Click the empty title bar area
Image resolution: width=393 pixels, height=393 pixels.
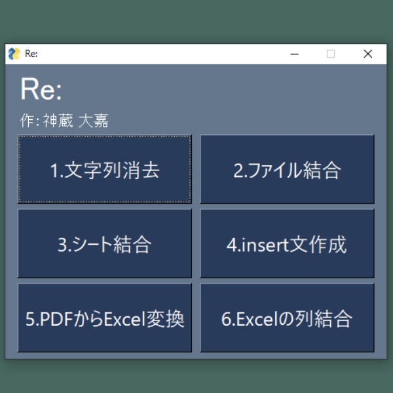[164, 54]
